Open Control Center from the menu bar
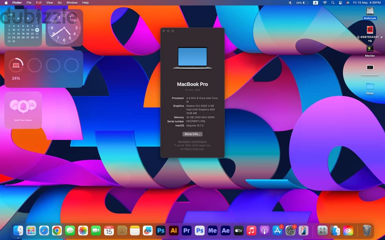This screenshot has width=385, height=240. click(340, 3)
